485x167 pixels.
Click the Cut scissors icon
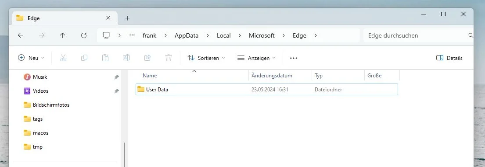(x=63, y=58)
